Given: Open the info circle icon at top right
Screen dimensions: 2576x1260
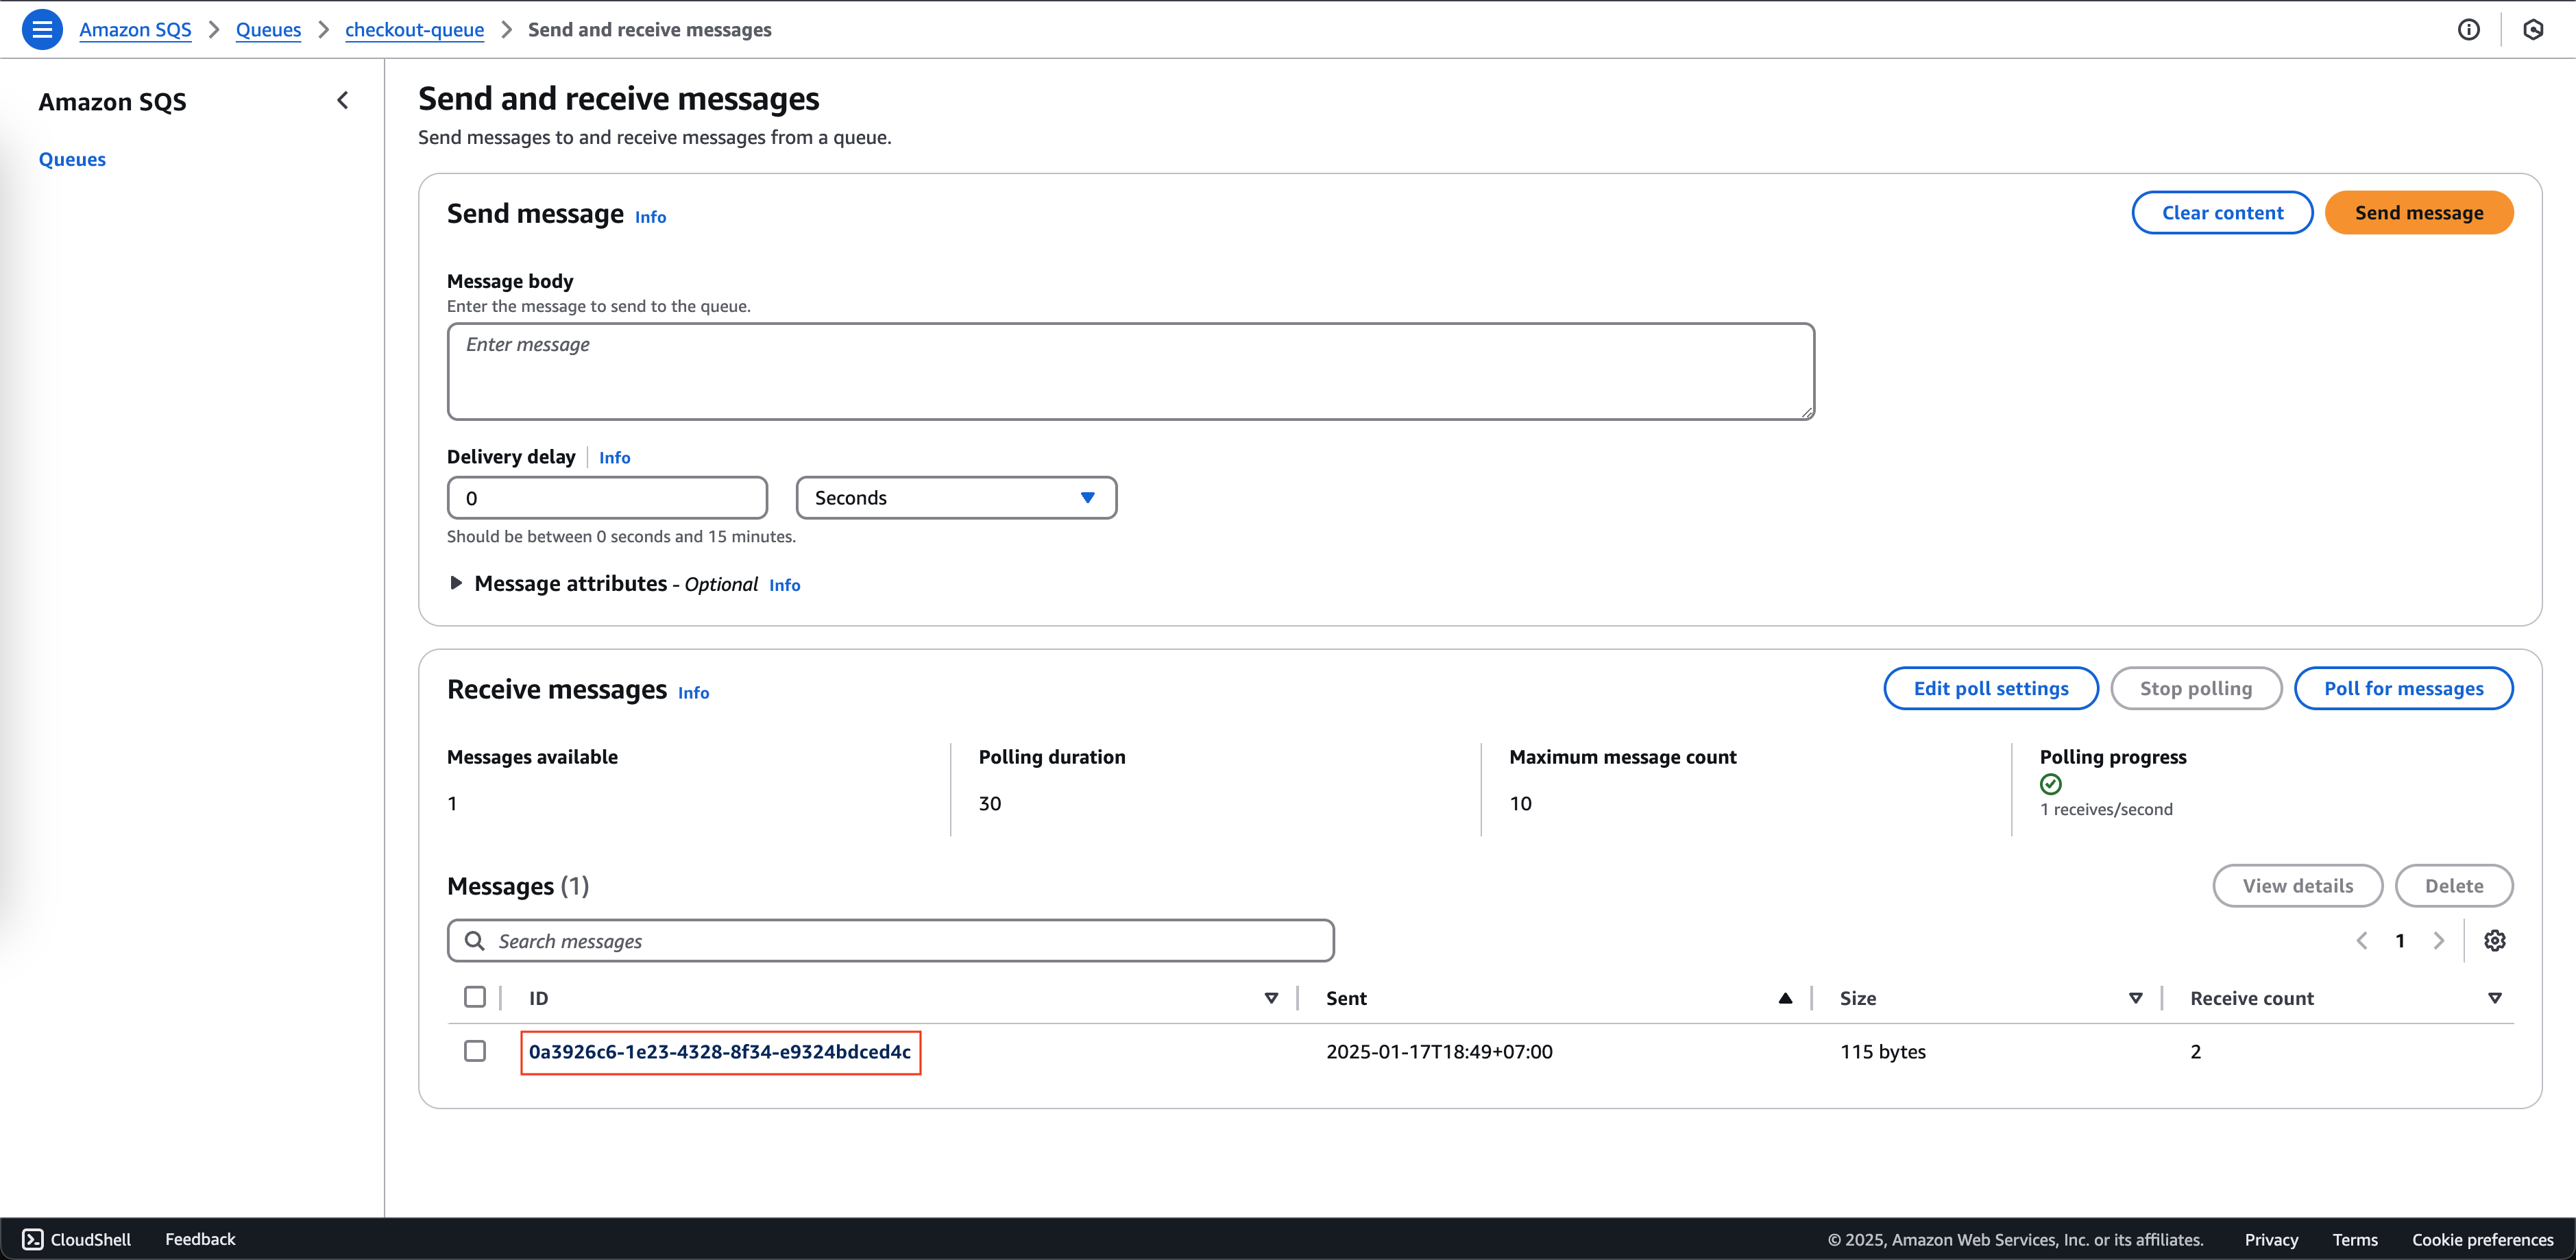Looking at the screenshot, I should pos(2468,30).
